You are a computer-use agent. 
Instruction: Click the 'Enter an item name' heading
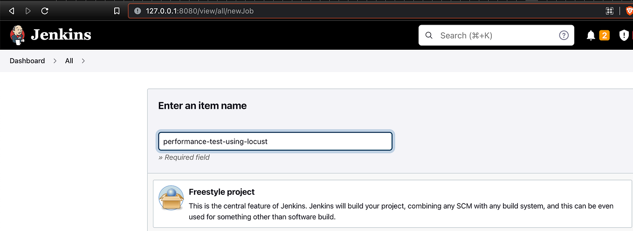[202, 106]
